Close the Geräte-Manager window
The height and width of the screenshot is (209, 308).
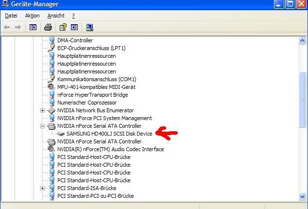coord(302,4)
